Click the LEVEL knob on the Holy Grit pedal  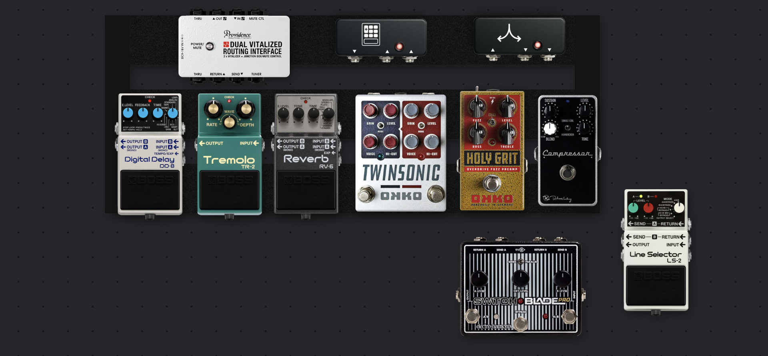click(507, 106)
